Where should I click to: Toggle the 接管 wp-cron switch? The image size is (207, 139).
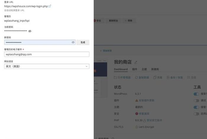pyautogui.click(x=196, y=107)
